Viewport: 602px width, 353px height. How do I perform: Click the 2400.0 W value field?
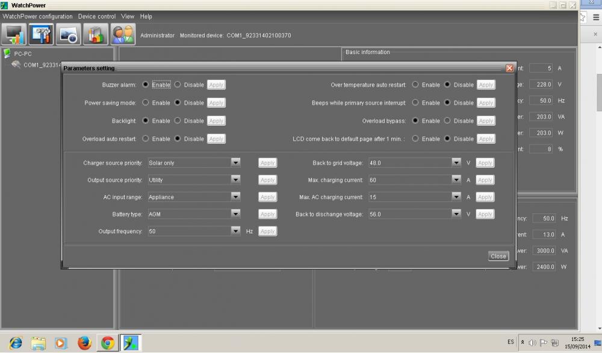click(544, 266)
